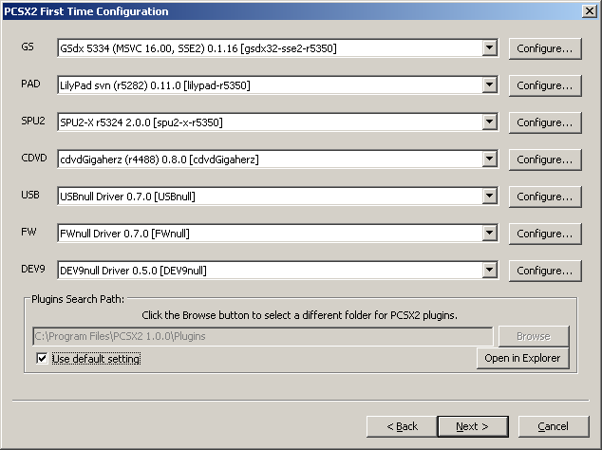The height and width of the screenshot is (450, 602).
Task: Open the GS plugin dropdown arrow
Action: click(x=490, y=48)
